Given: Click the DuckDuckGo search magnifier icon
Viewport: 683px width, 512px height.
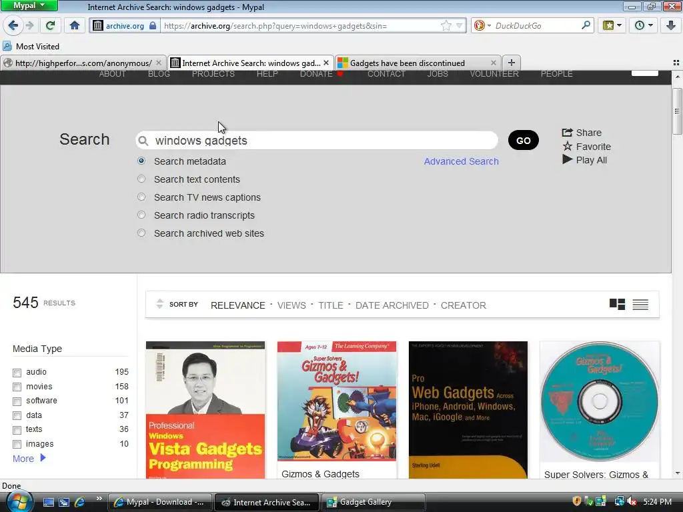Looking at the screenshot, I should (586, 26).
